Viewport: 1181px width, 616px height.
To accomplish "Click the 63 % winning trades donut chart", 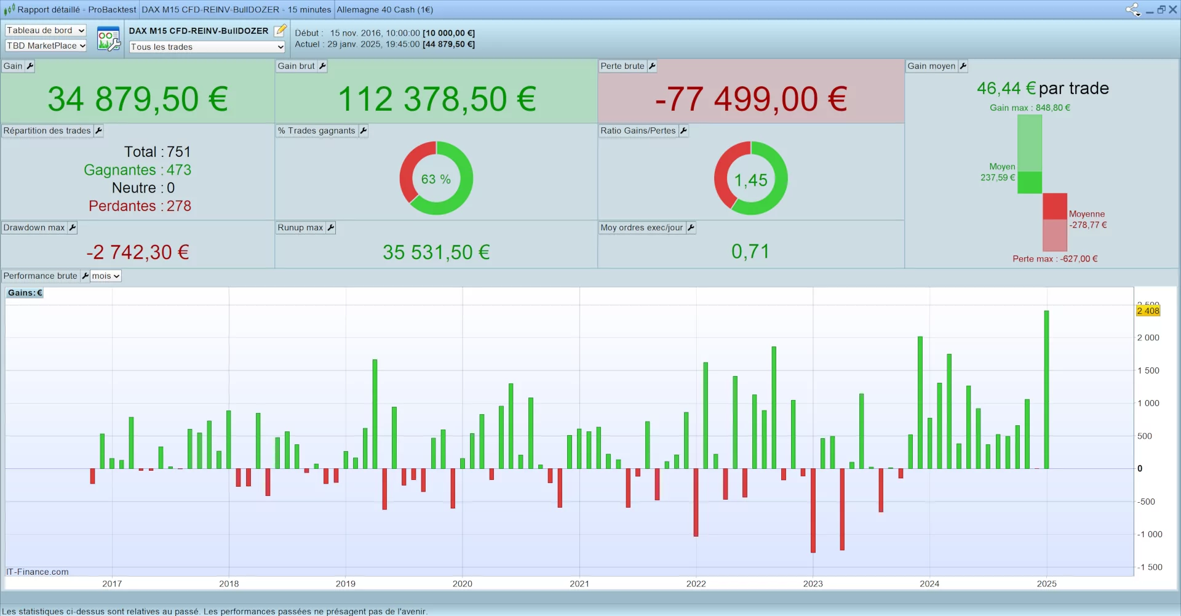I will pyautogui.click(x=436, y=178).
